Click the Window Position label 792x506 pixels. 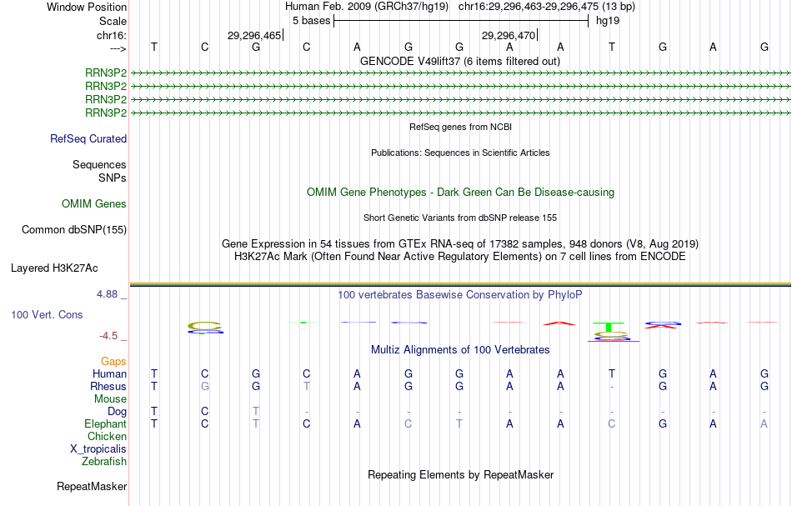(87, 7)
